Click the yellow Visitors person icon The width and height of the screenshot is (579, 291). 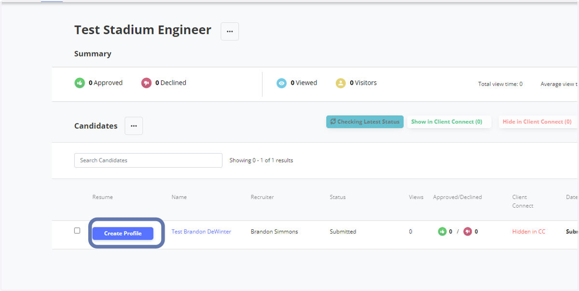tap(341, 83)
